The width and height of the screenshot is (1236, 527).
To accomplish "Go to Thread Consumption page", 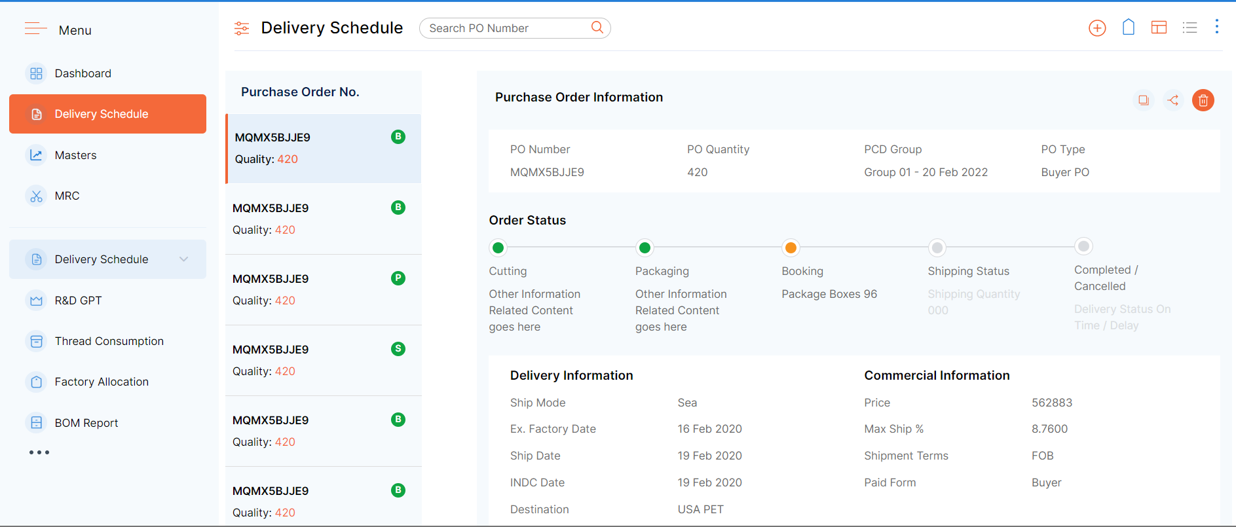I will (109, 341).
